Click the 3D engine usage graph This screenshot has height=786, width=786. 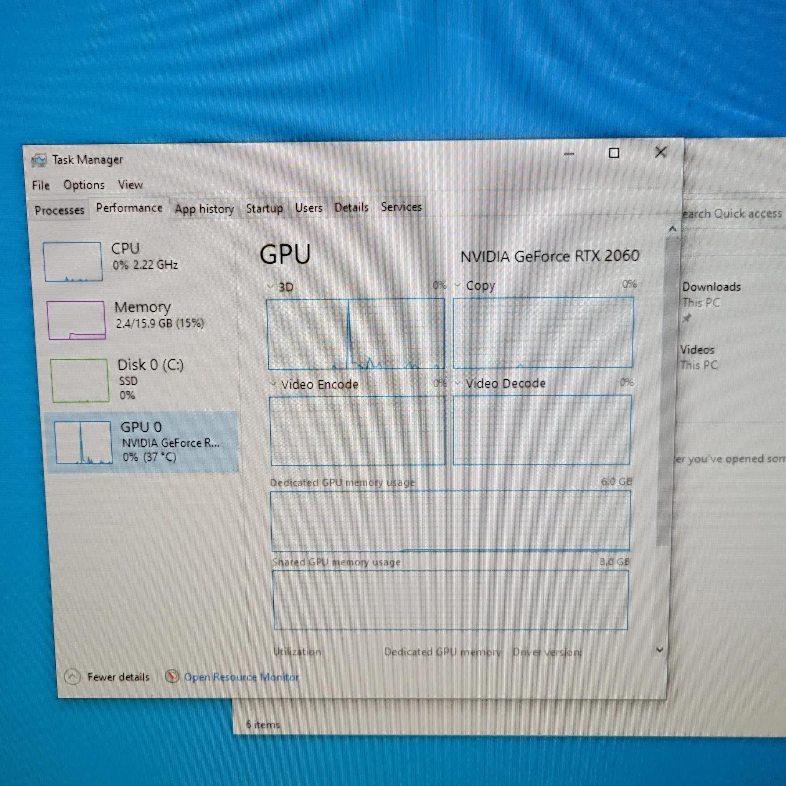(356, 334)
